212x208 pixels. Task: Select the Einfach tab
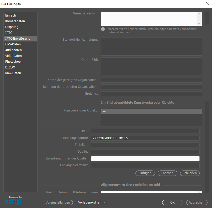(10, 15)
